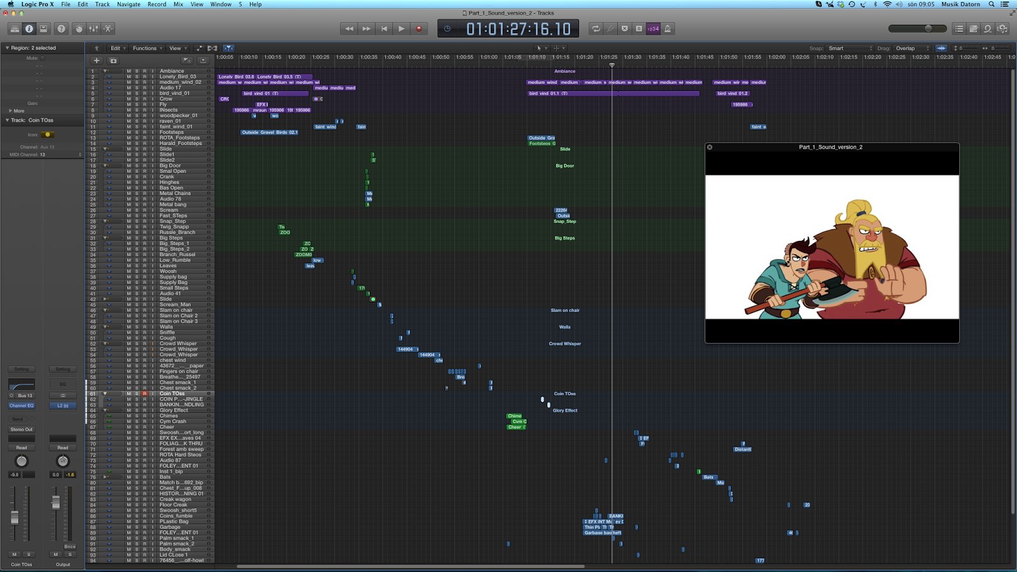
Task: Show the Toolbar display button
Action: click(x=44, y=29)
